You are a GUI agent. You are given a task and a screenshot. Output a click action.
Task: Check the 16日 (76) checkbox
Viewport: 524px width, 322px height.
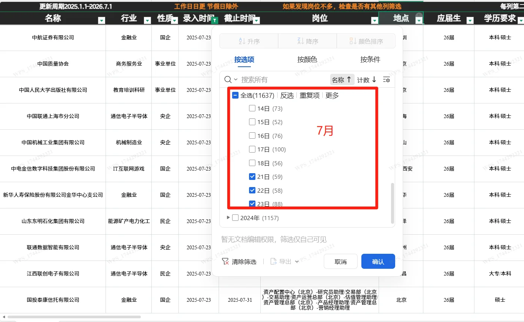[x=252, y=136]
